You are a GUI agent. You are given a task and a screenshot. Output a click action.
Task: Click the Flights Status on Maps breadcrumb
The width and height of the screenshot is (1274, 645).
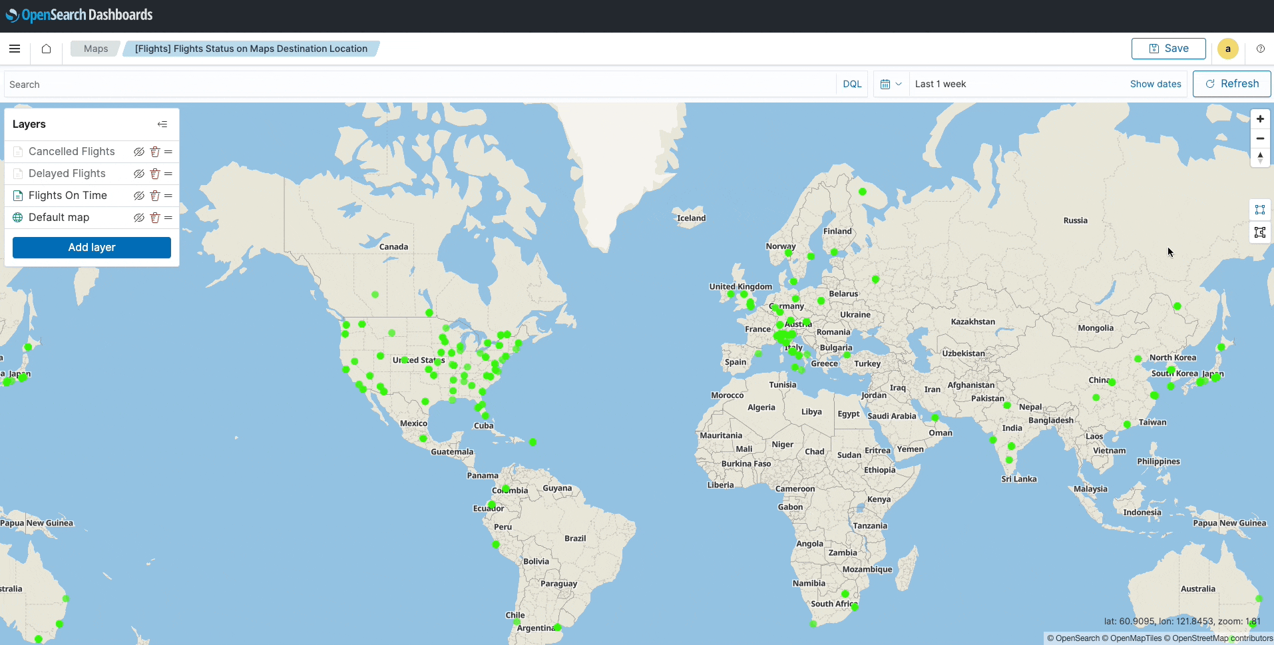point(251,49)
